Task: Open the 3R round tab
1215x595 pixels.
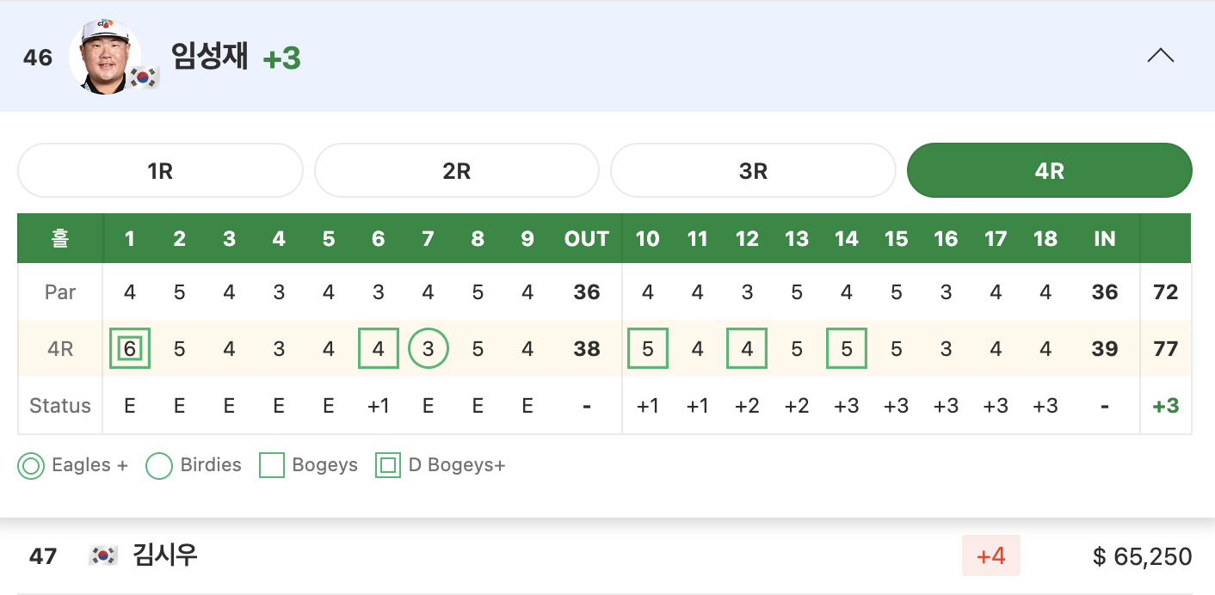Action: [x=753, y=170]
